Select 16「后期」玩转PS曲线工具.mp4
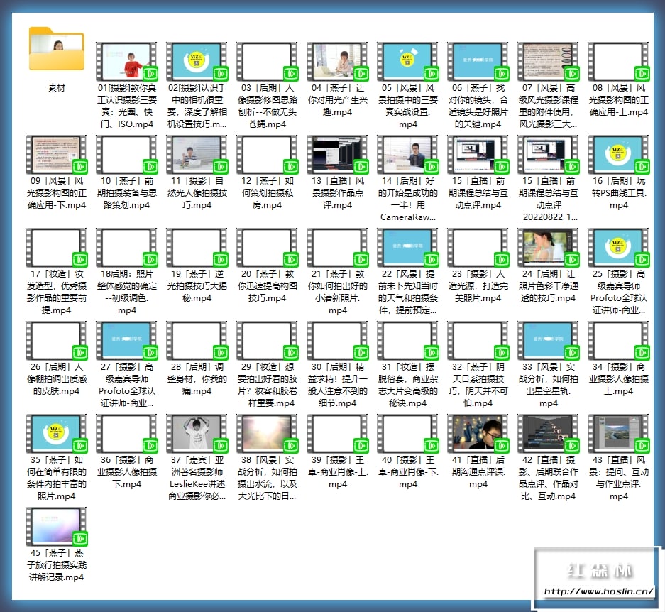Screen dimensions: 665x612 [x=618, y=155]
